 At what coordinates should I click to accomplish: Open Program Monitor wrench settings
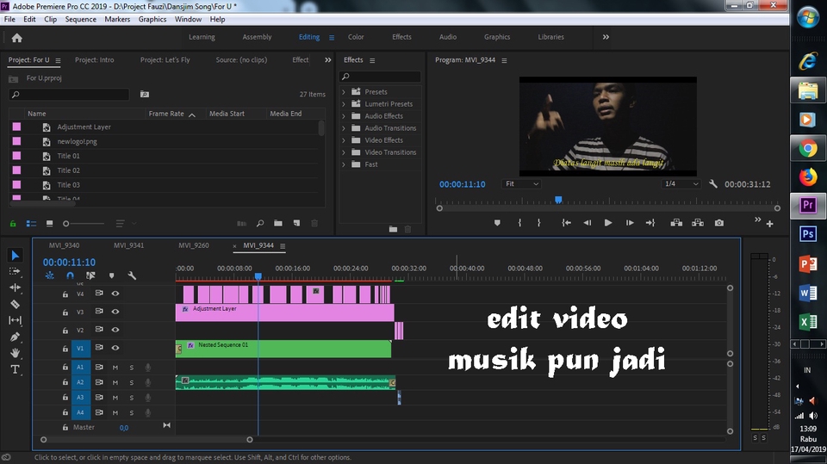pos(713,184)
